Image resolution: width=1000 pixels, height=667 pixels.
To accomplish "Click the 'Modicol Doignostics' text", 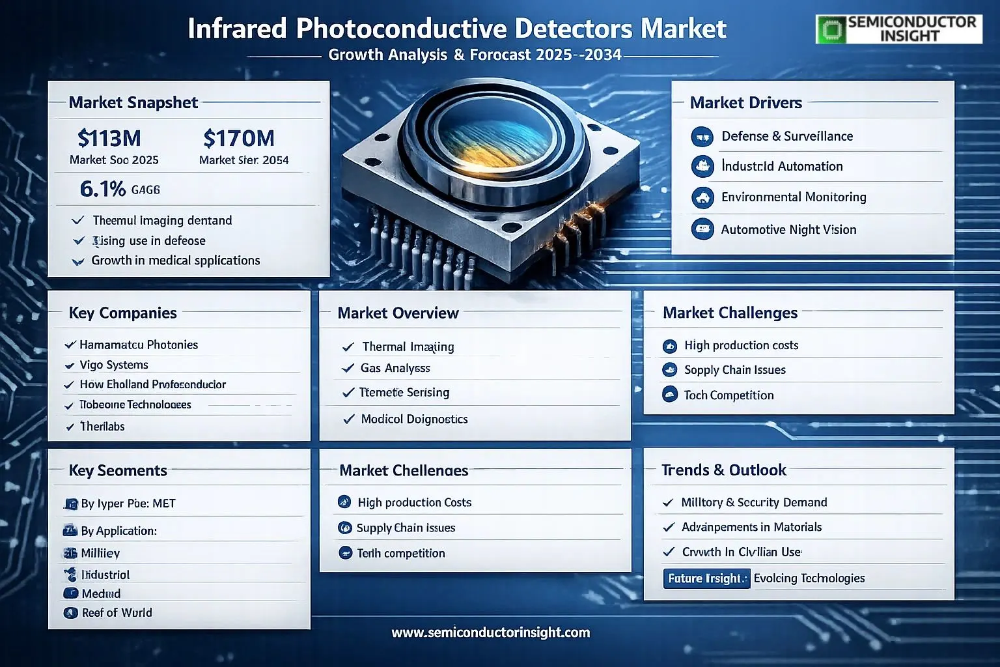I will point(415,419).
